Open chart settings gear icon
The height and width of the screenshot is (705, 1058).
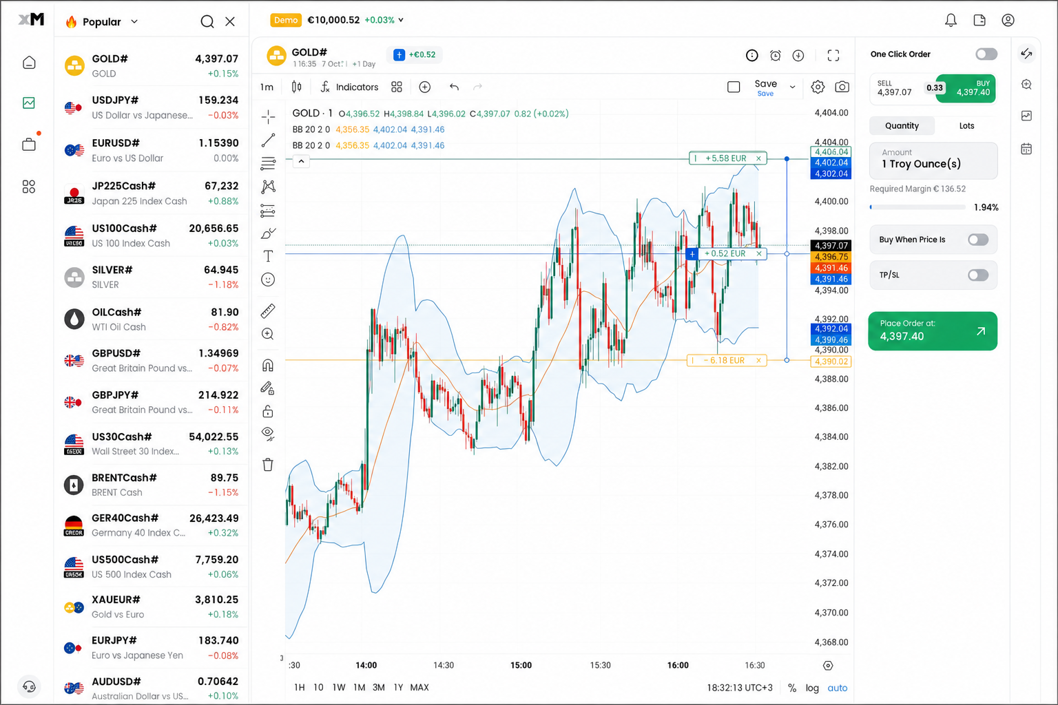[x=818, y=87]
